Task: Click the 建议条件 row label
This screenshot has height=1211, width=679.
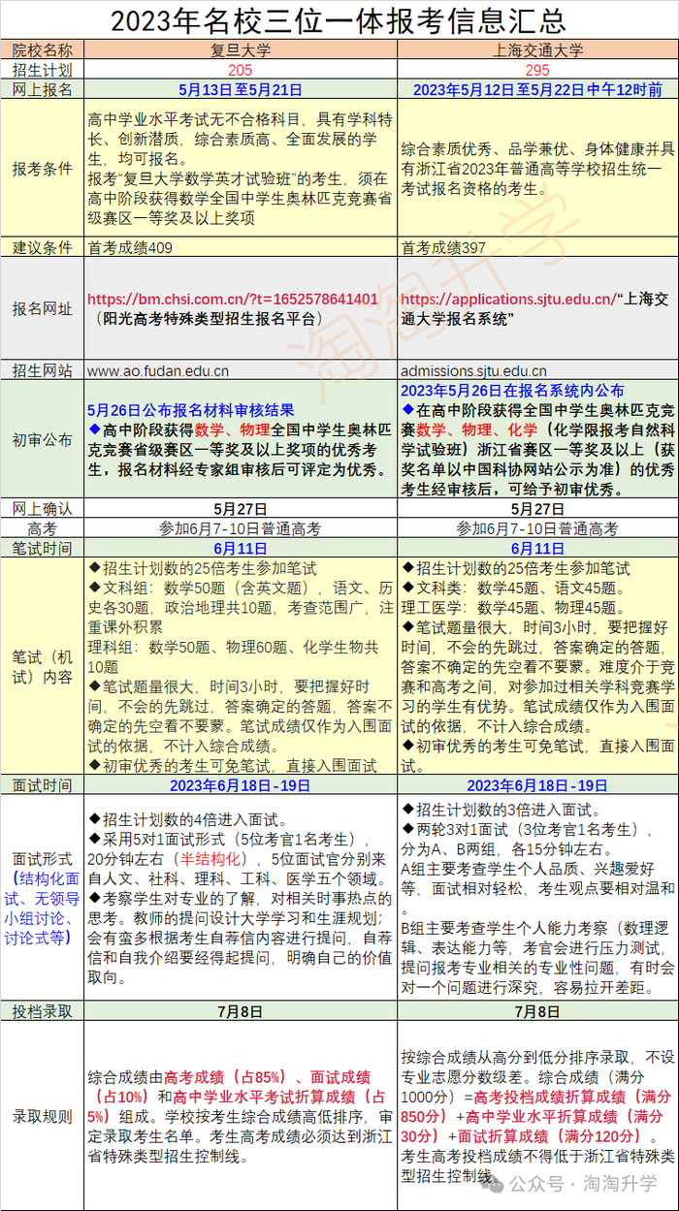Action: pyautogui.click(x=42, y=247)
